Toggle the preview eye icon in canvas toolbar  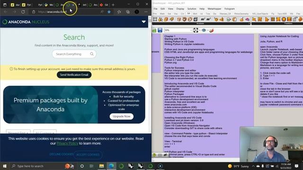pyautogui.click(x=204, y=30)
